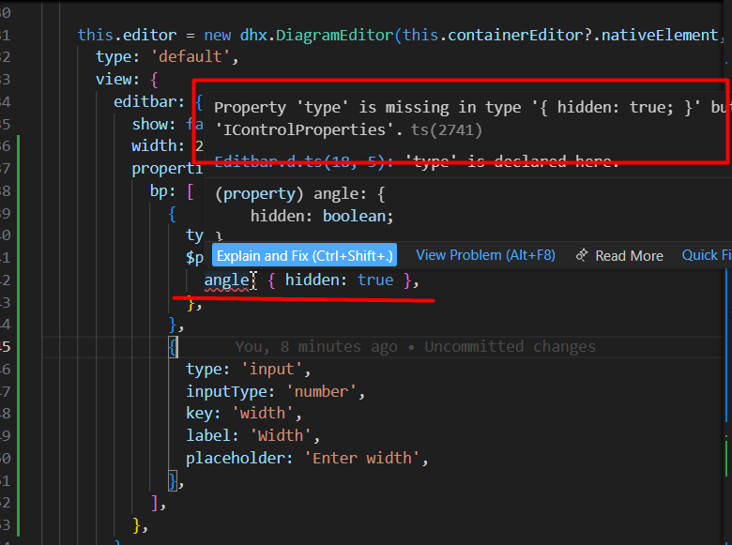The height and width of the screenshot is (545, 732).
Task: Click the inline blame 'You, 8 minutes ago' text
Action: 315,347
